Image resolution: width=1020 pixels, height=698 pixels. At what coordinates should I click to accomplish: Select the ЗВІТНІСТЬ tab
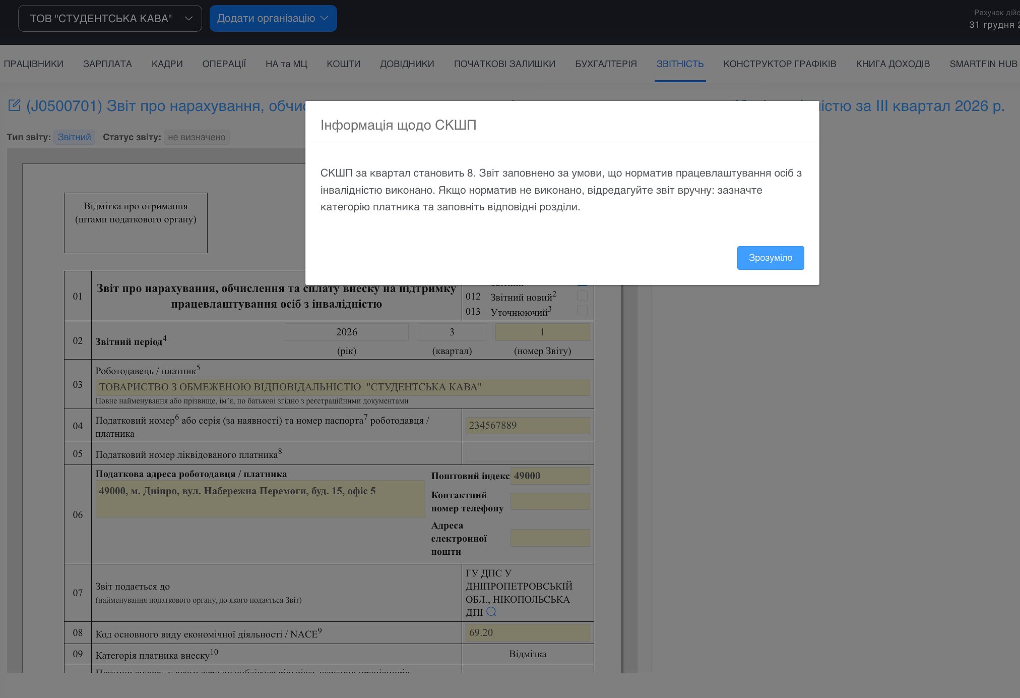(680, 64)
